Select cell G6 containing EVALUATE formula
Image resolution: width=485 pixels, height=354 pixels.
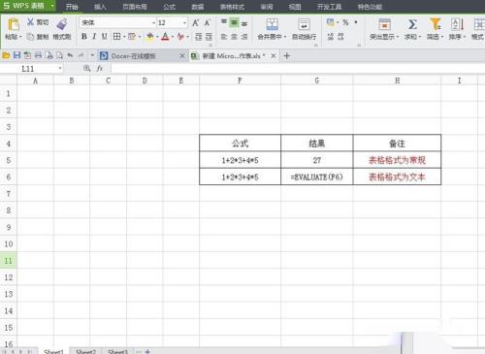317,177
